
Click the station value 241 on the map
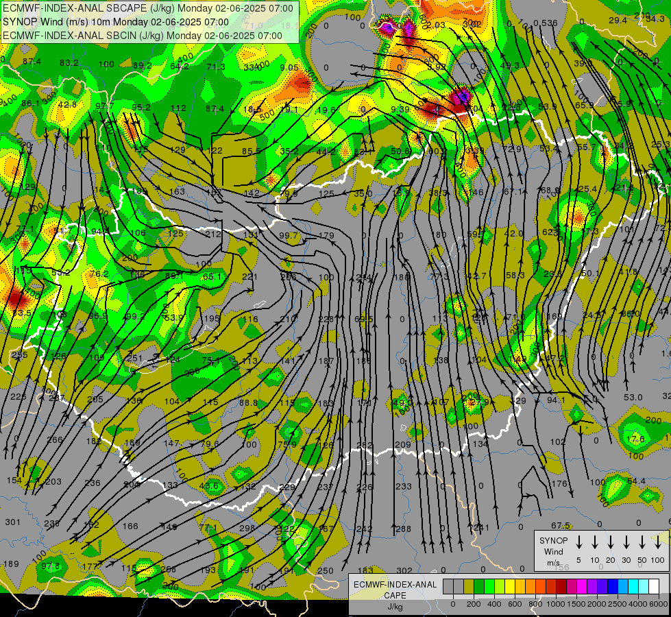pyautogui.click(x=481, y=527)
